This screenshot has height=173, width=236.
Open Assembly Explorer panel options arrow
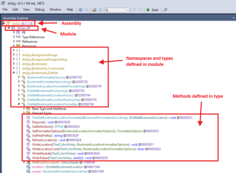coord(233,18)
